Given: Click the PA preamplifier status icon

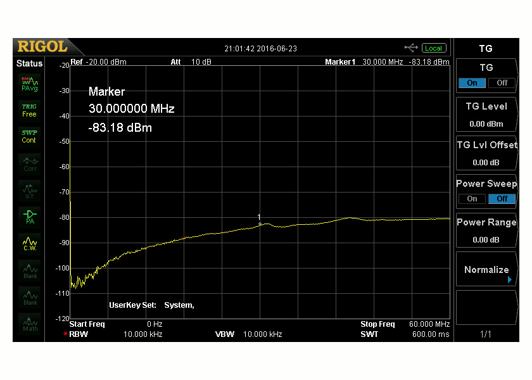Looking at the screenshot, I should click(x=29, y=217).
